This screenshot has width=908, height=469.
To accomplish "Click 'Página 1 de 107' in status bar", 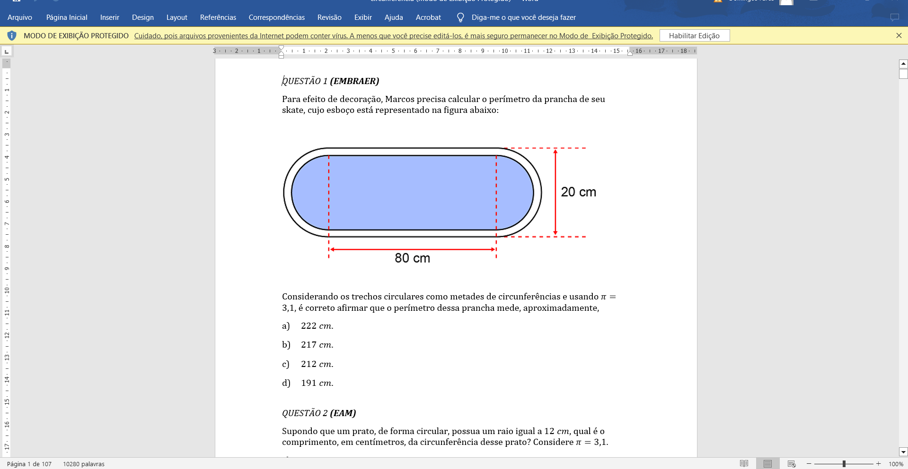I will pyautogui.click(x=29, y=464).
